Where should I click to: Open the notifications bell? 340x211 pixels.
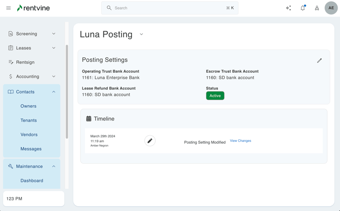tap(302, 8)
